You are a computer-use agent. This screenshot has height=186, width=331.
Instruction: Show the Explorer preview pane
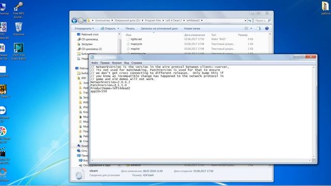click(x=259, y=28)
